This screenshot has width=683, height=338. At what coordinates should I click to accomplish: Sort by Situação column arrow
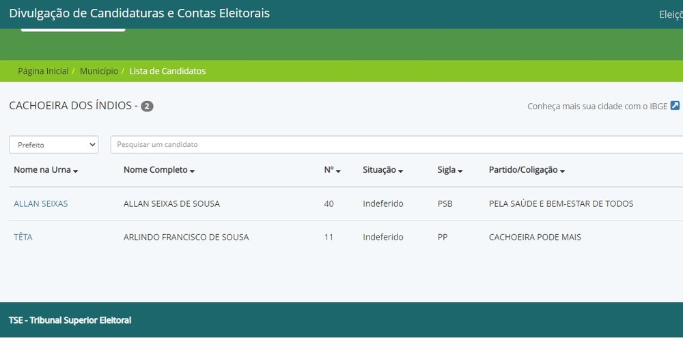[401, 171]
